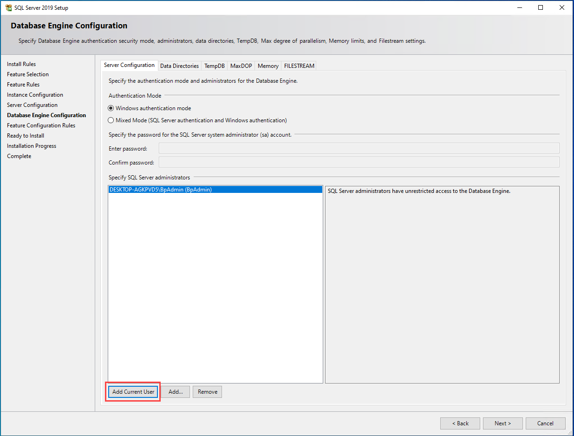The width and height of the screenshot is (574, 436).
Task: Click the Confirm password field
Action: click(x=359, y=162)
